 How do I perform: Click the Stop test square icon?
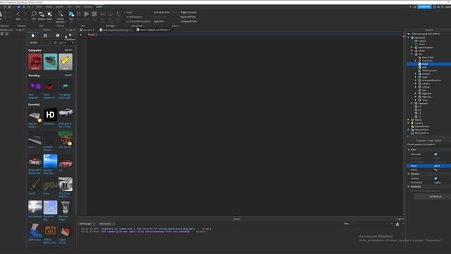tap(94, 14)
